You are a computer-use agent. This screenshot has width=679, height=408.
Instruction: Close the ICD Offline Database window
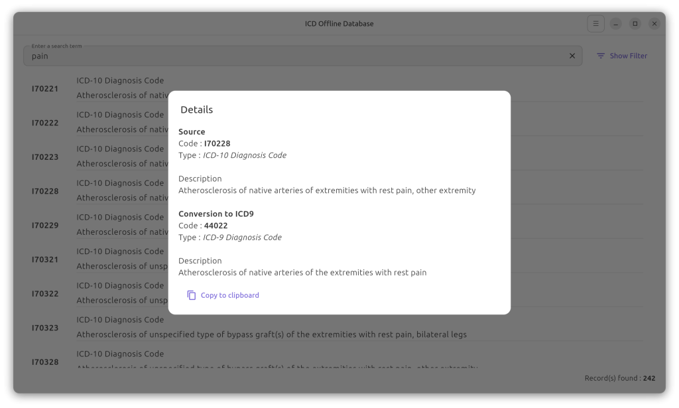(x=654, y=24)
